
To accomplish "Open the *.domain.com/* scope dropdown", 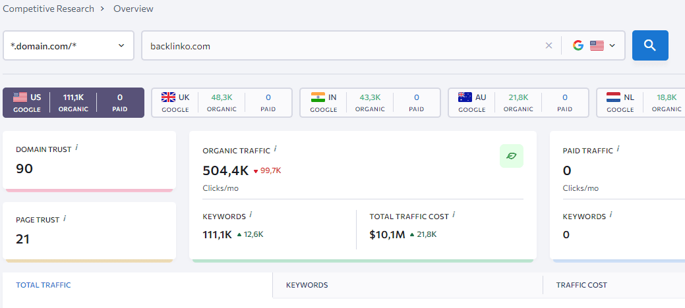I will (69, 45).
